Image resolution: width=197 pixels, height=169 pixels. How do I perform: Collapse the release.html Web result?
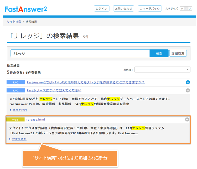[187, 119]
